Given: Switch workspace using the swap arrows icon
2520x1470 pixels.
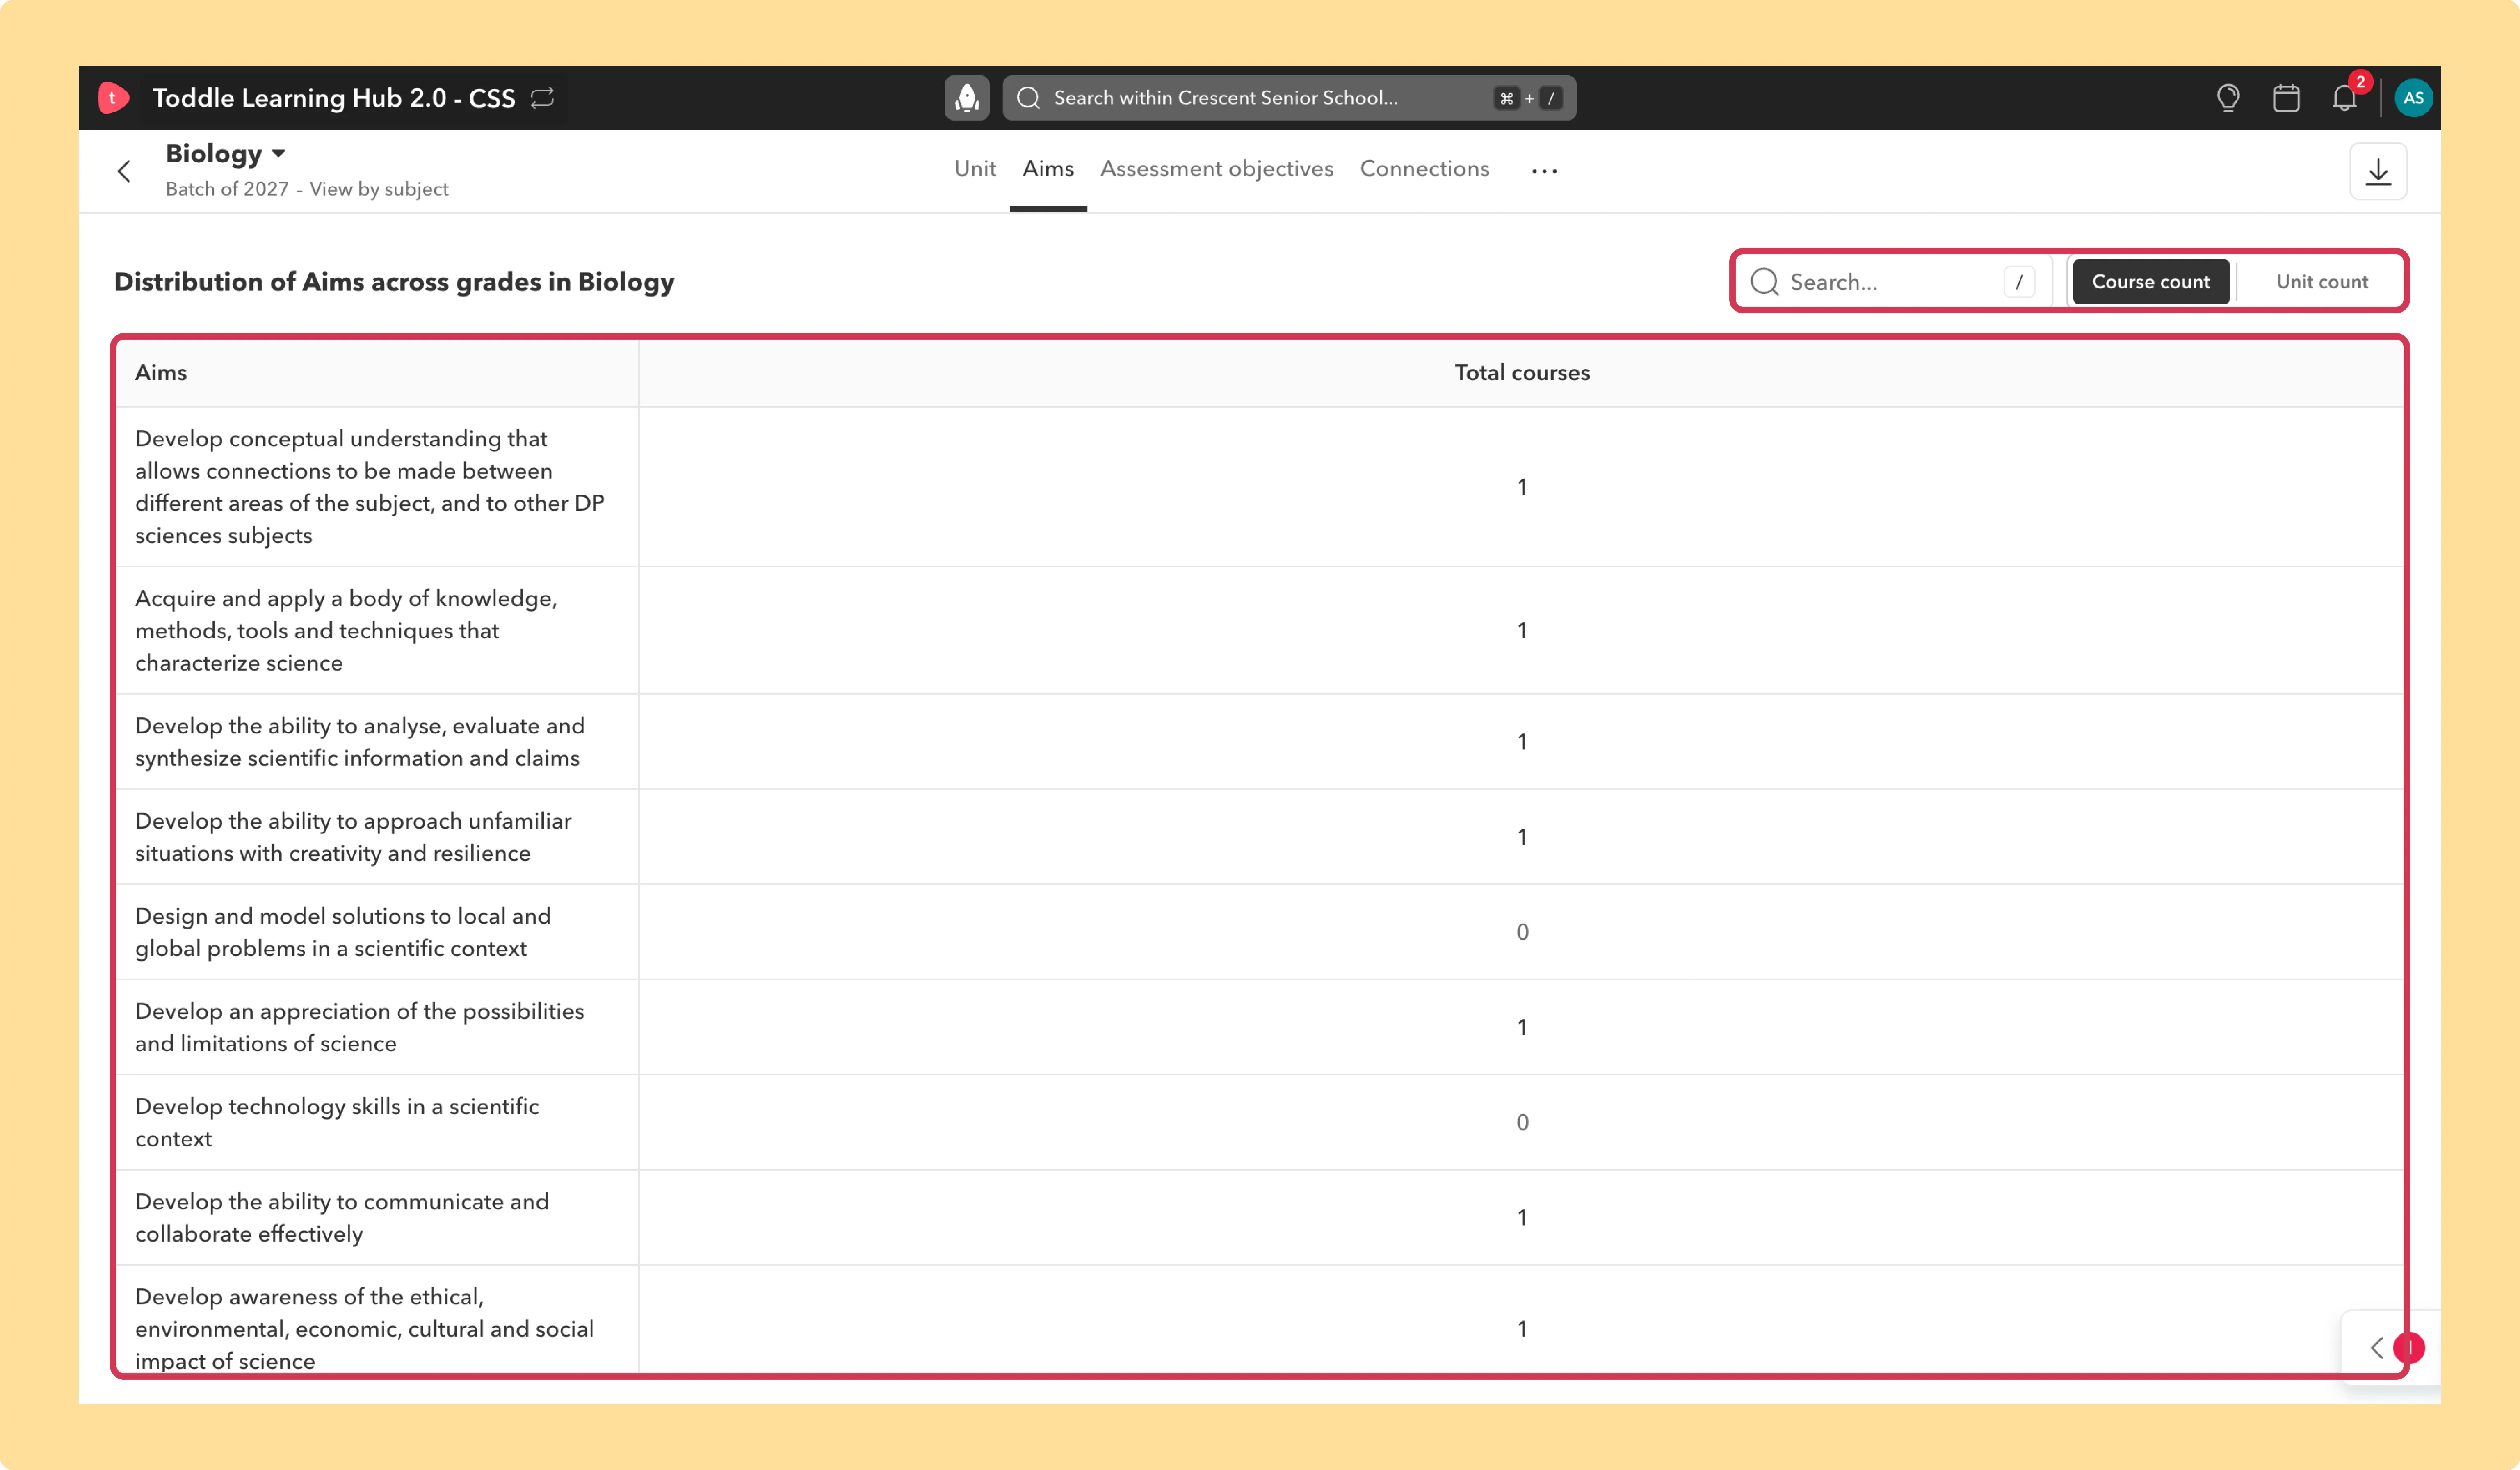Looking at the screenshot, I should (x=542, y=98).
